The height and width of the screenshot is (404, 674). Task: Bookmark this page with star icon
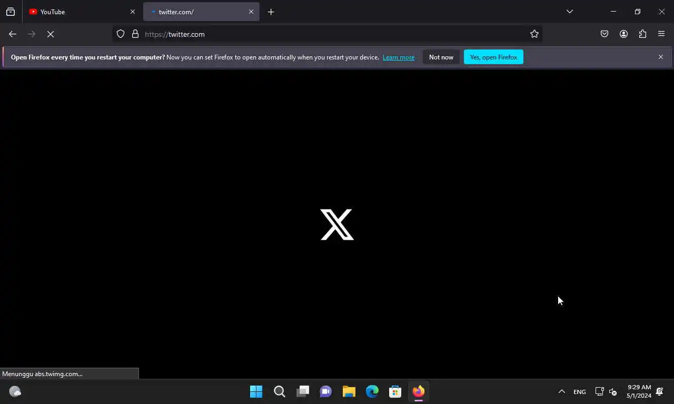pyautogui.click(x=534, y=34)
